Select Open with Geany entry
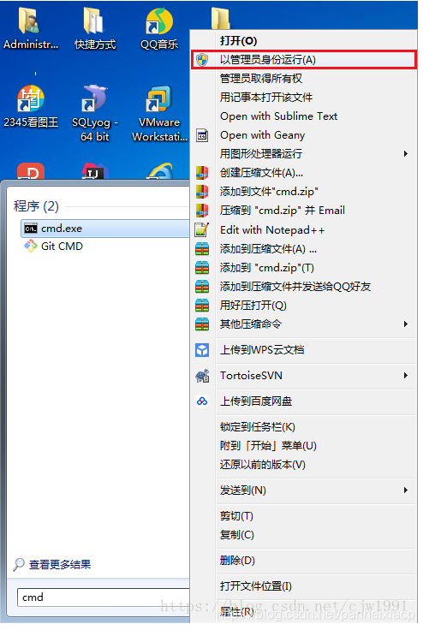Viewport: 423px width, 630px height. pos(306,137)
